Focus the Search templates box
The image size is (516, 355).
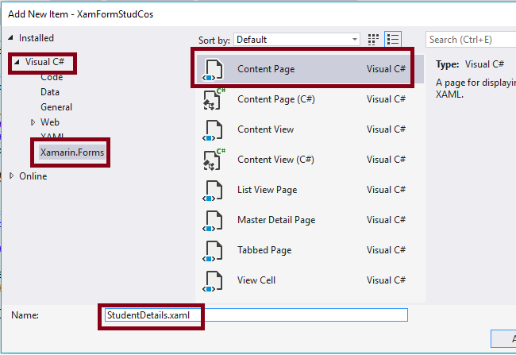470,39
